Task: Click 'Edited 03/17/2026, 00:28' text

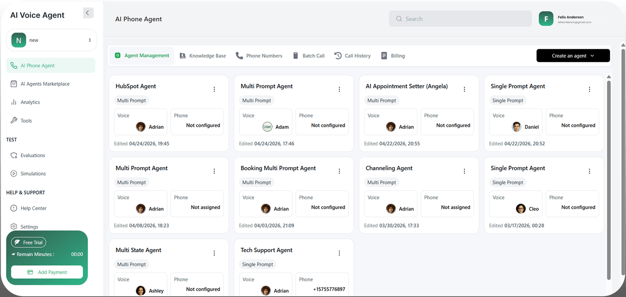Action: tap(517, 226)
